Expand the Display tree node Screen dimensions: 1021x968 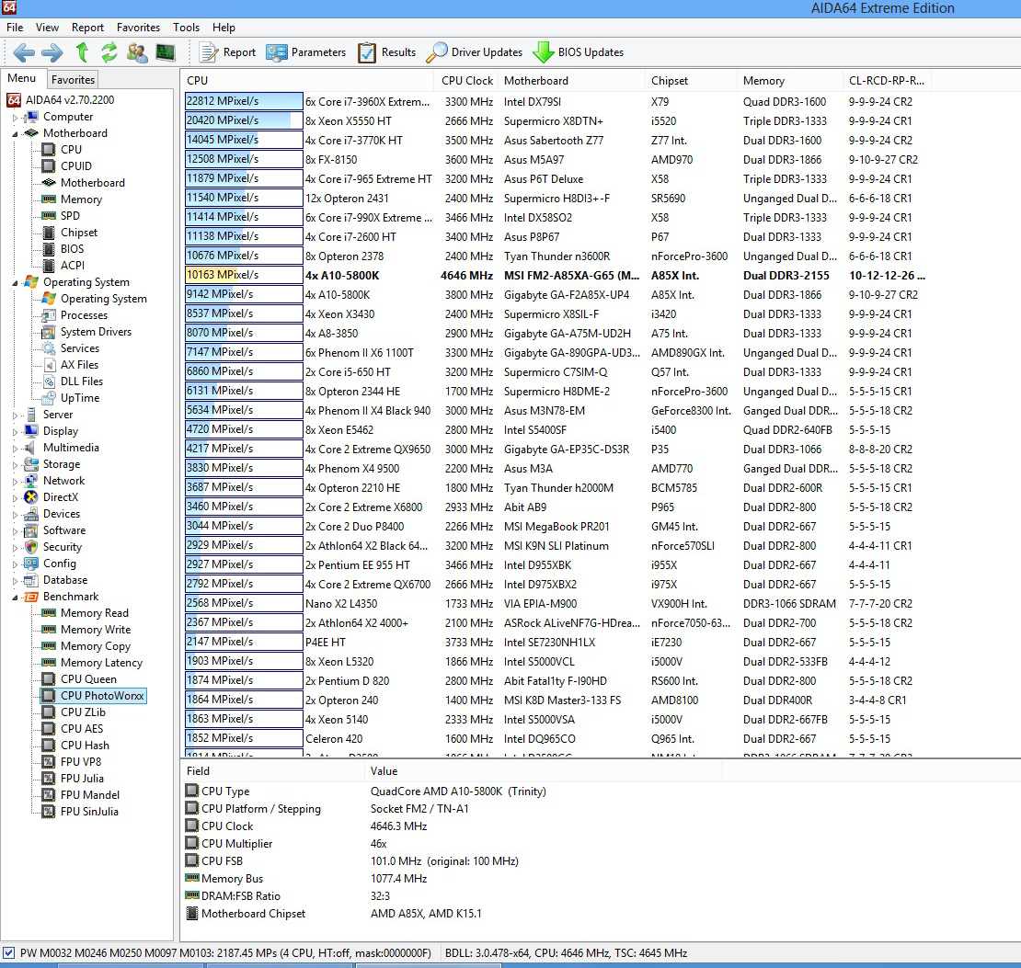coord(15,431)
